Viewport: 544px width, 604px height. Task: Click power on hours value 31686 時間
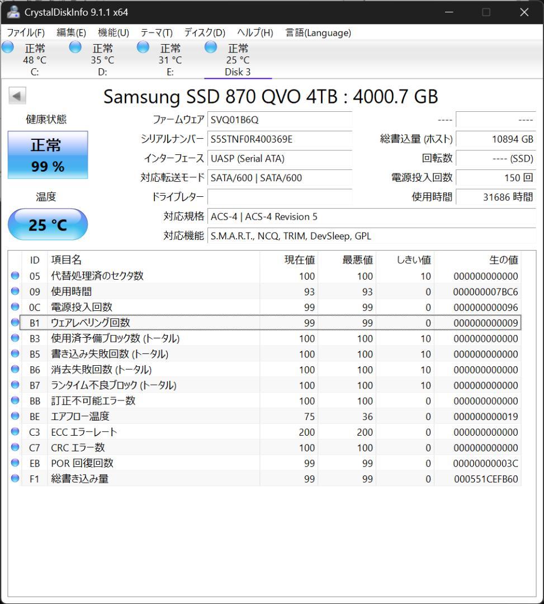click(x=496, y=197)
